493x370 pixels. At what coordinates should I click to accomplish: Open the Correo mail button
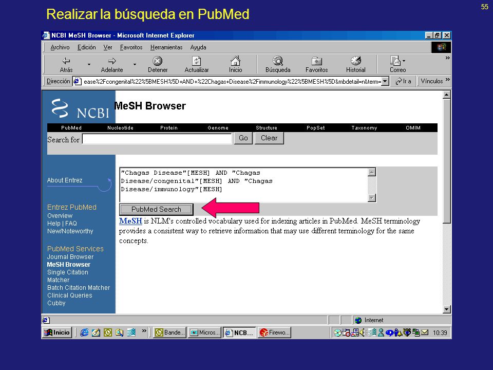point(397,65)
